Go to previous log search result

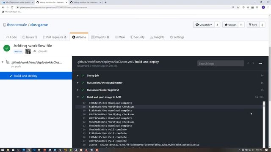pyautogui.click(x=248, y=63)
